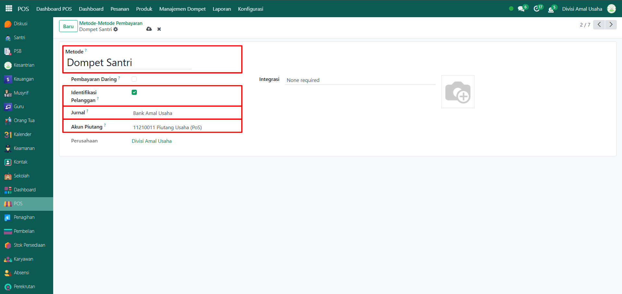Open the Konfigurasi menu
Screen dimensions: 622x294
250,9
